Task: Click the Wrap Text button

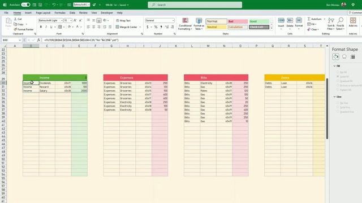Action: pos(123,20)
